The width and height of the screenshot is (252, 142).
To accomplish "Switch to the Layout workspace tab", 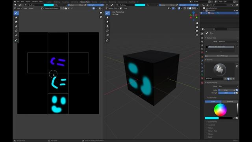I will tap(49, 2).
